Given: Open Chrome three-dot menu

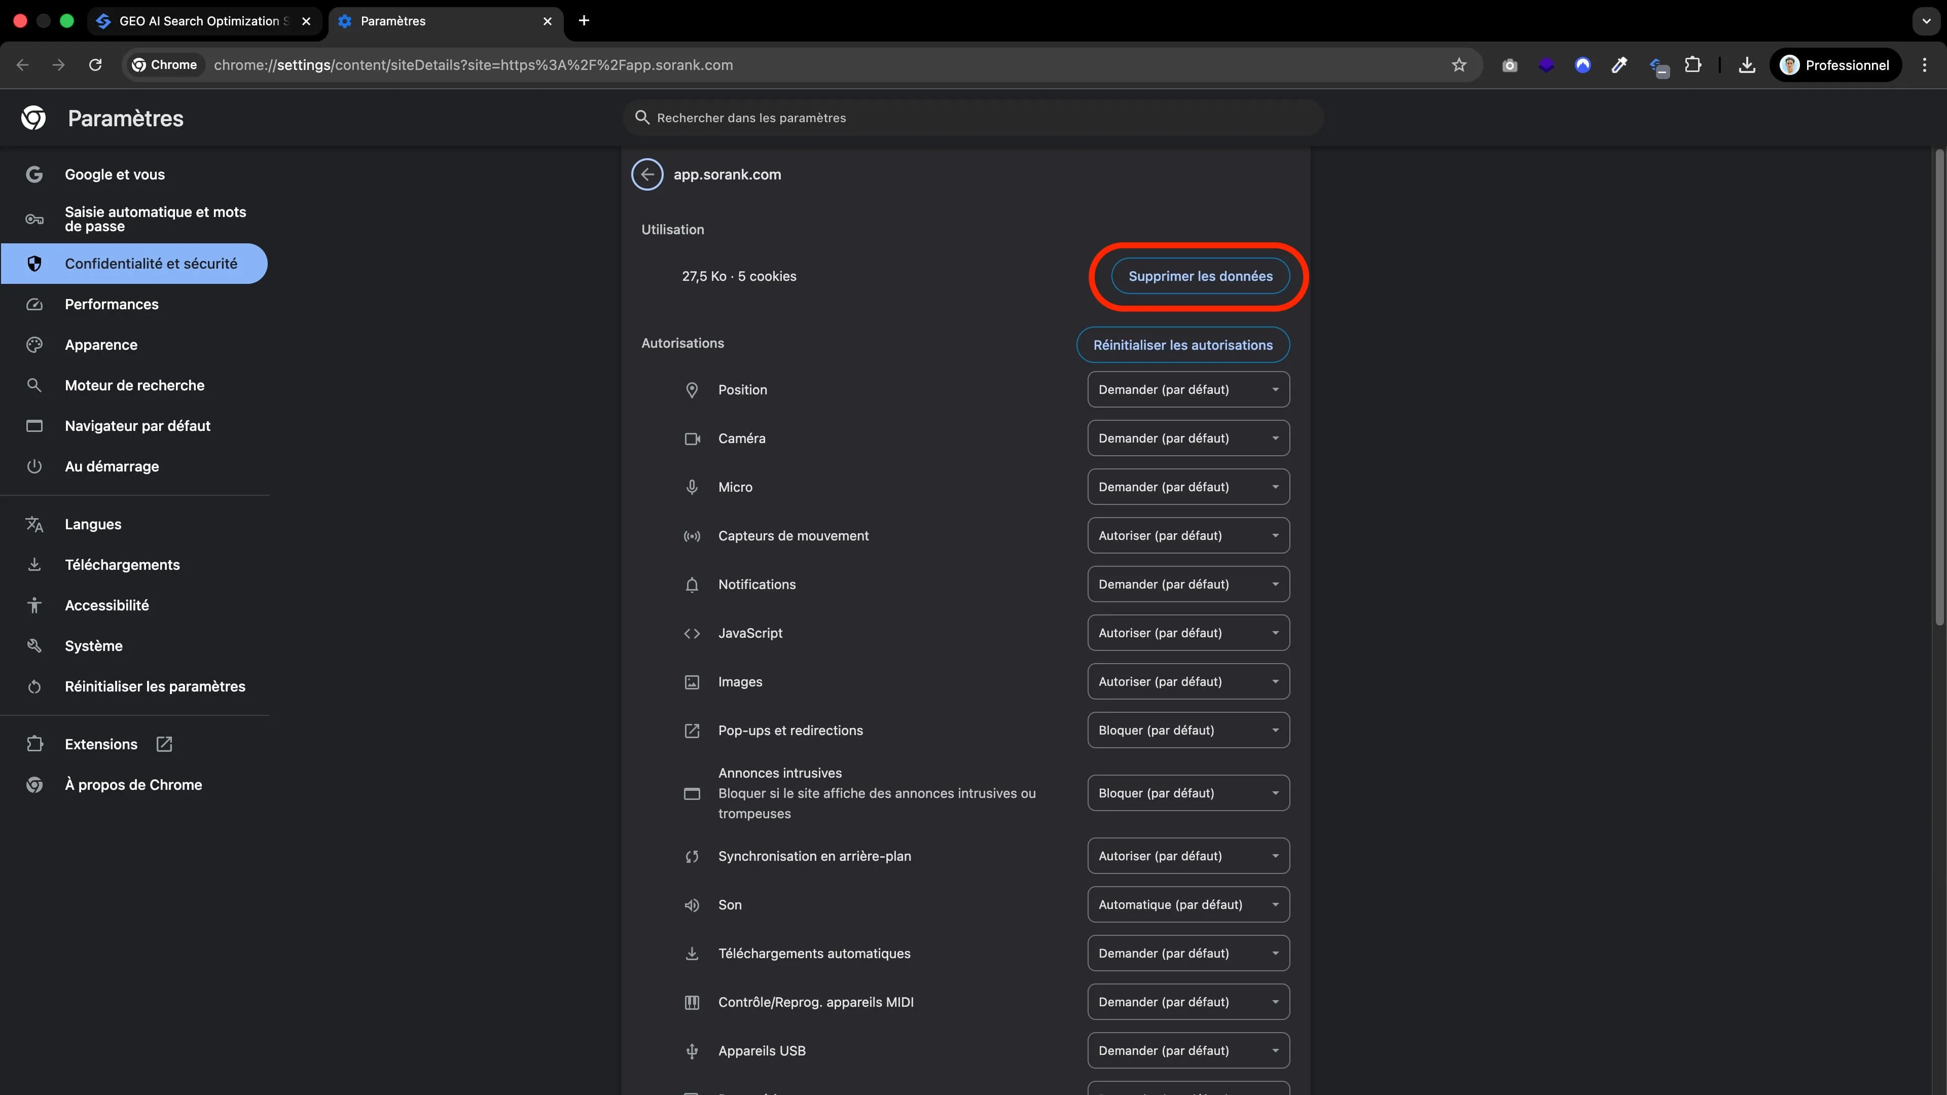Looking at the screenshot, I should pyautogui.click(x=1924, y=65).
